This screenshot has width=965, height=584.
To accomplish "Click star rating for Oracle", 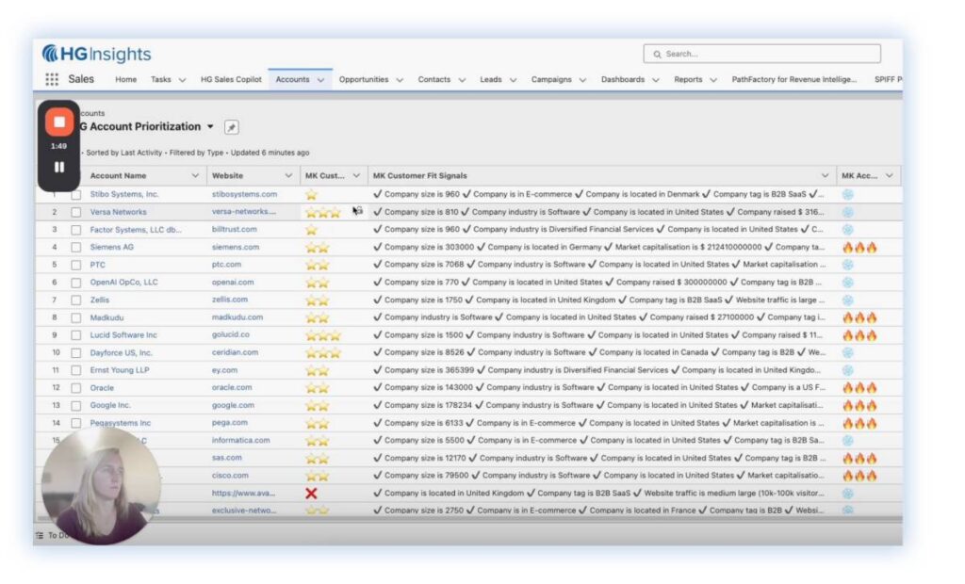I will (x=318, y=388).
